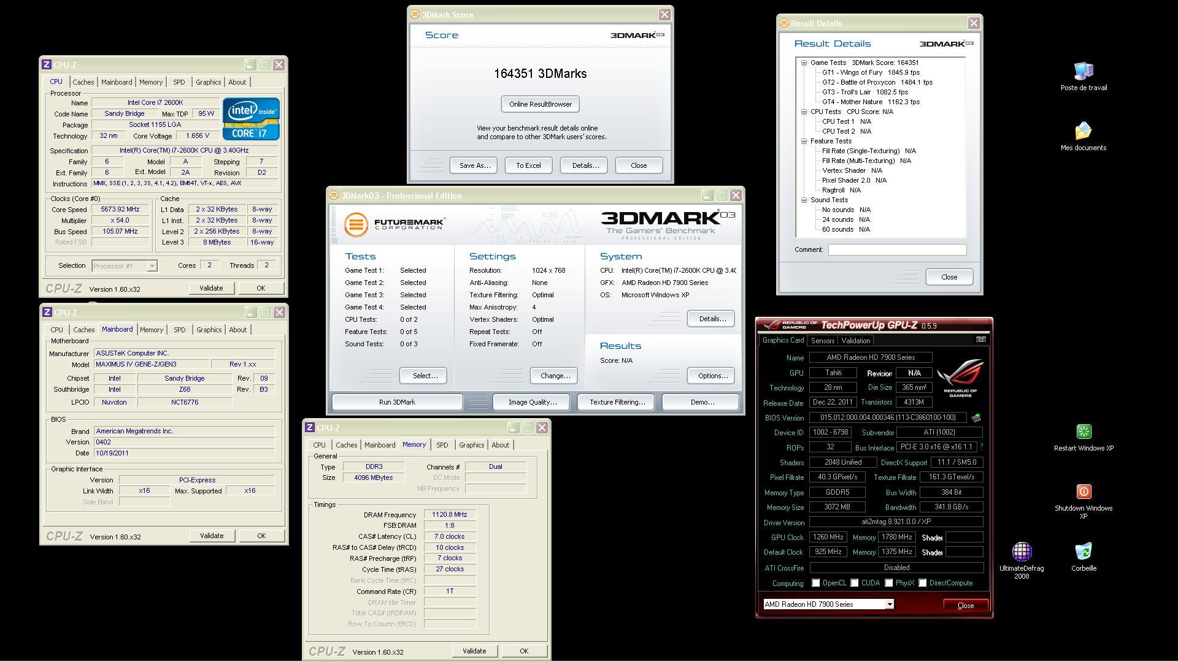
Task: Click the GPU-Z screenshot camera icon
Action: [980, 340]
